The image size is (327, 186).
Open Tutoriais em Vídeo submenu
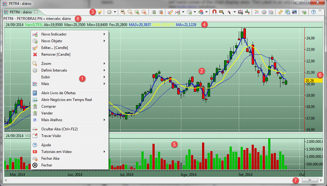(x=70, y=152)
